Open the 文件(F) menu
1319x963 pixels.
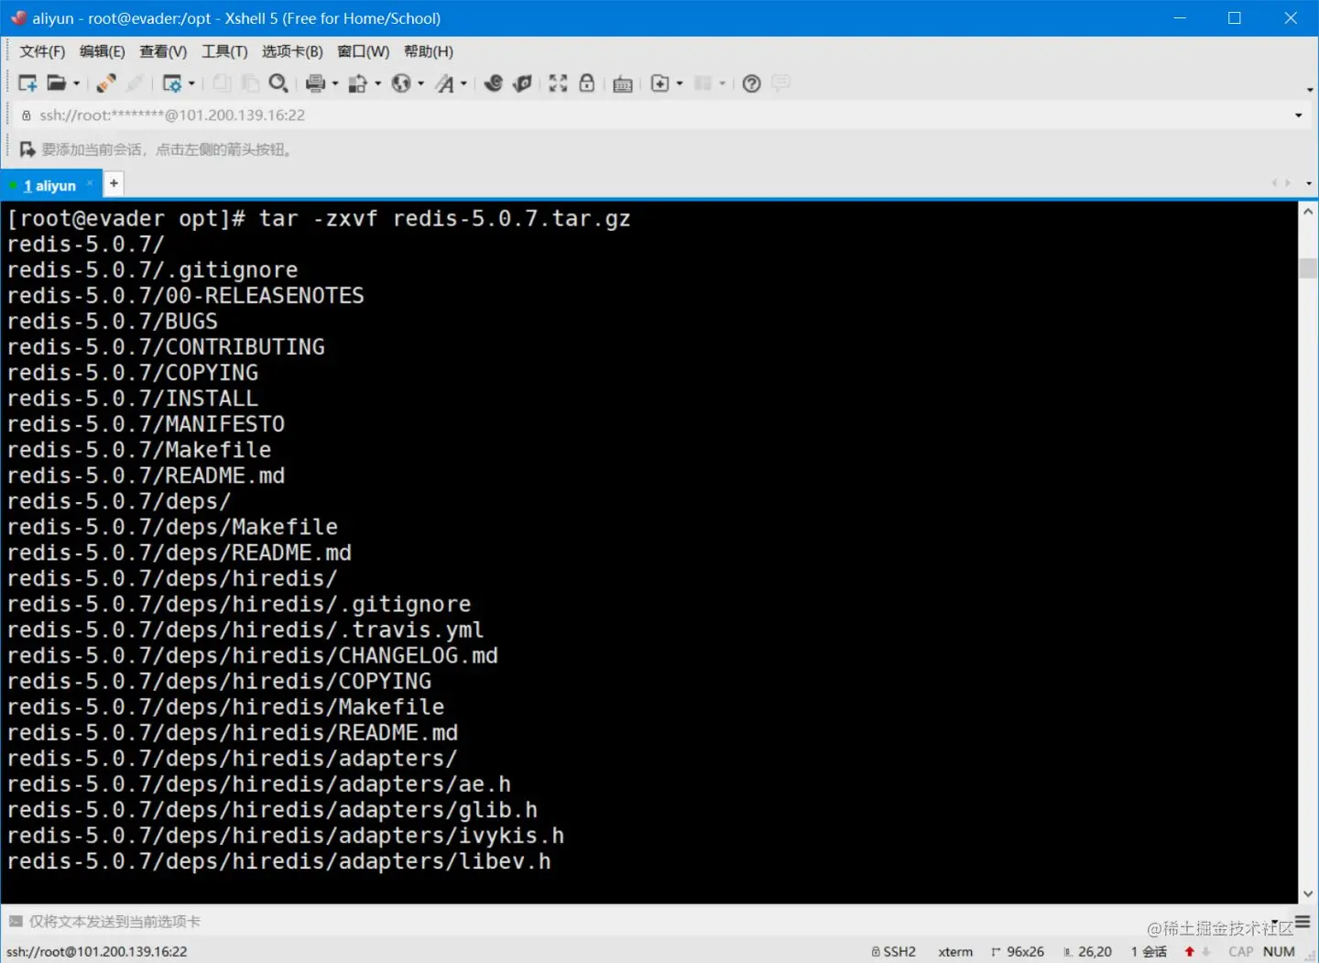pyautogui.click(x=42, y=51)
